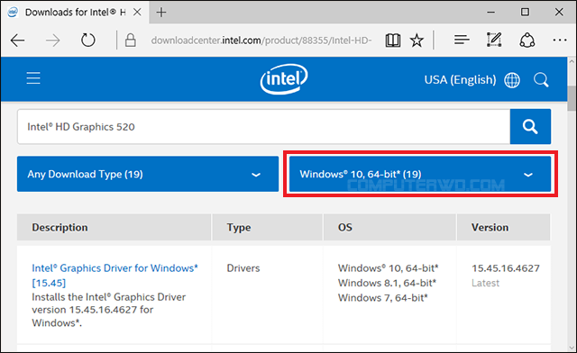
Task: Refresh the page with reload icon
Action: click(88, 41)
